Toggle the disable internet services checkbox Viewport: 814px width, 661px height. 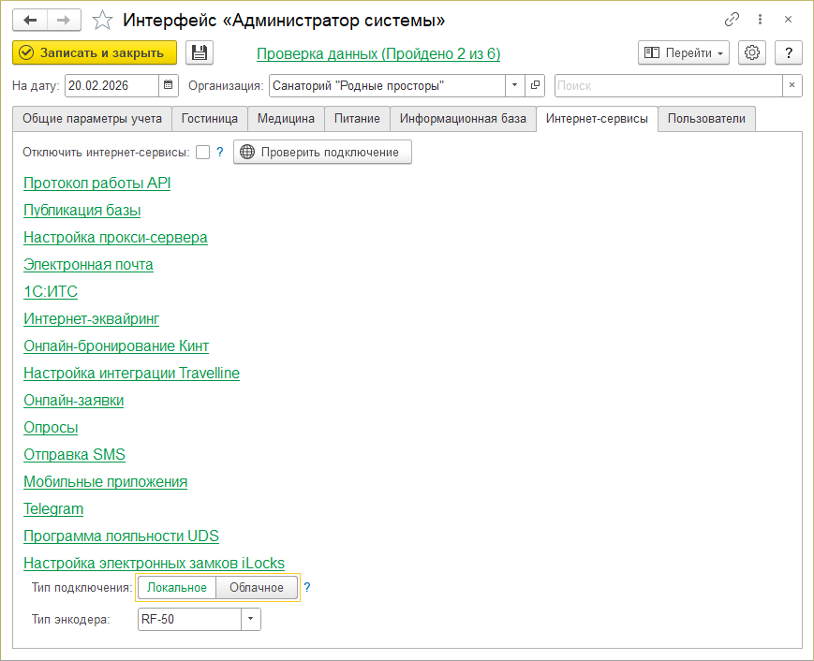[x=202, y=153]
